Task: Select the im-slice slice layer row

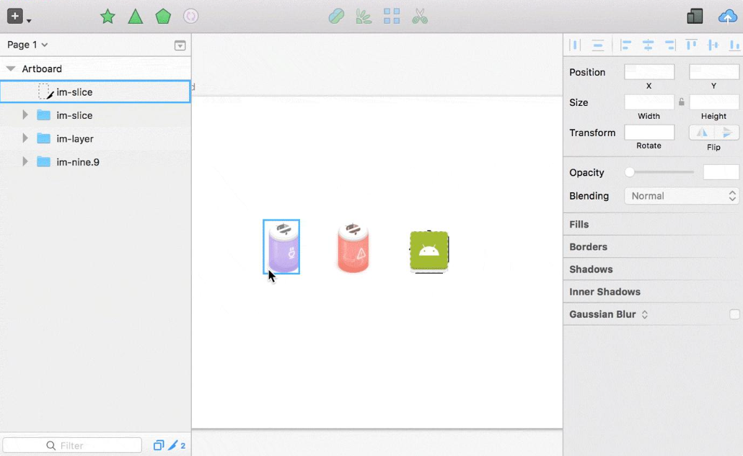Action: [x=95, y=91]
